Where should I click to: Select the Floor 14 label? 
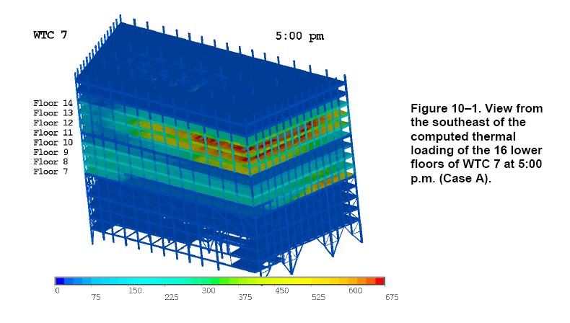pos(53,103)
